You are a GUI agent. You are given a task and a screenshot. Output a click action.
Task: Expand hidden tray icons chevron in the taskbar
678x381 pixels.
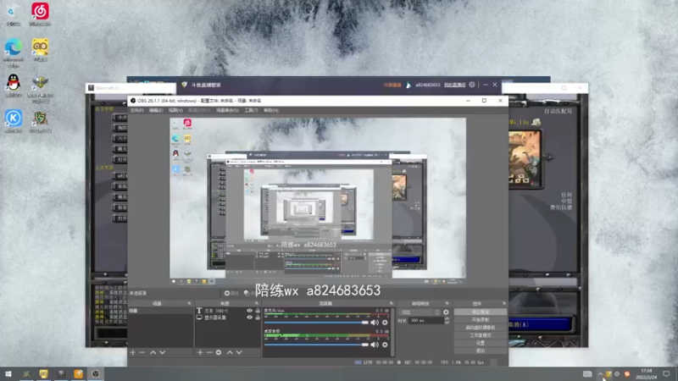pyautogui.click(x=600, y=373)
